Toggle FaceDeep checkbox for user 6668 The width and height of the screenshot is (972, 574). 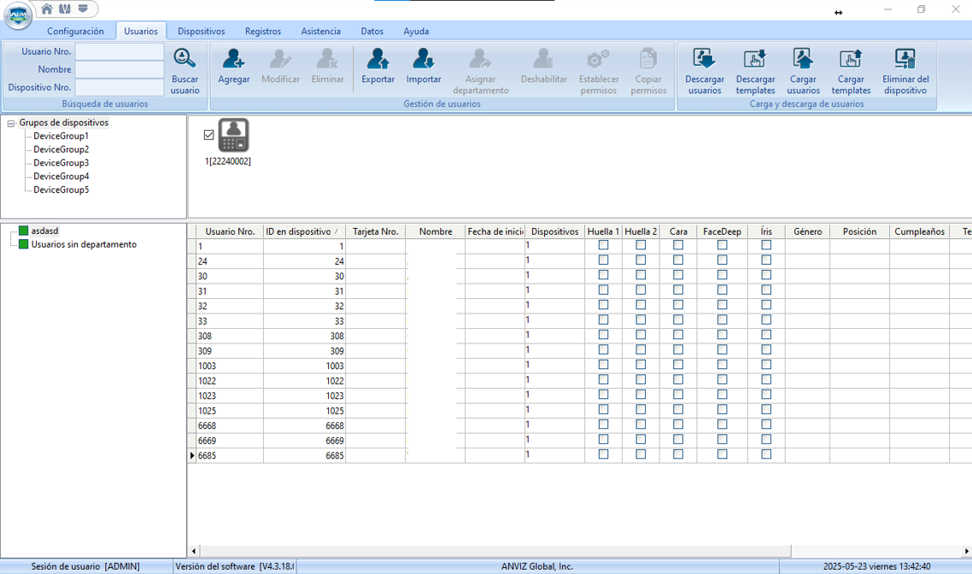(x=723, y=424)
